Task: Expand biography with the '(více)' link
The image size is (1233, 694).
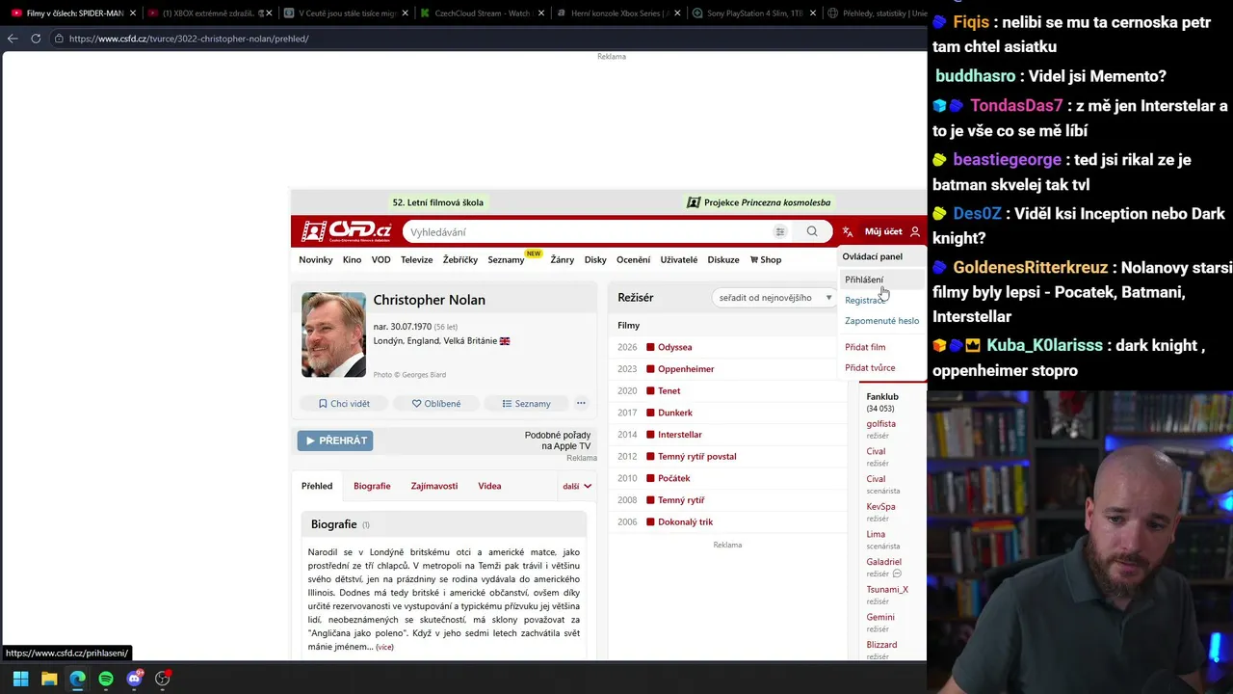Action: 384,647
